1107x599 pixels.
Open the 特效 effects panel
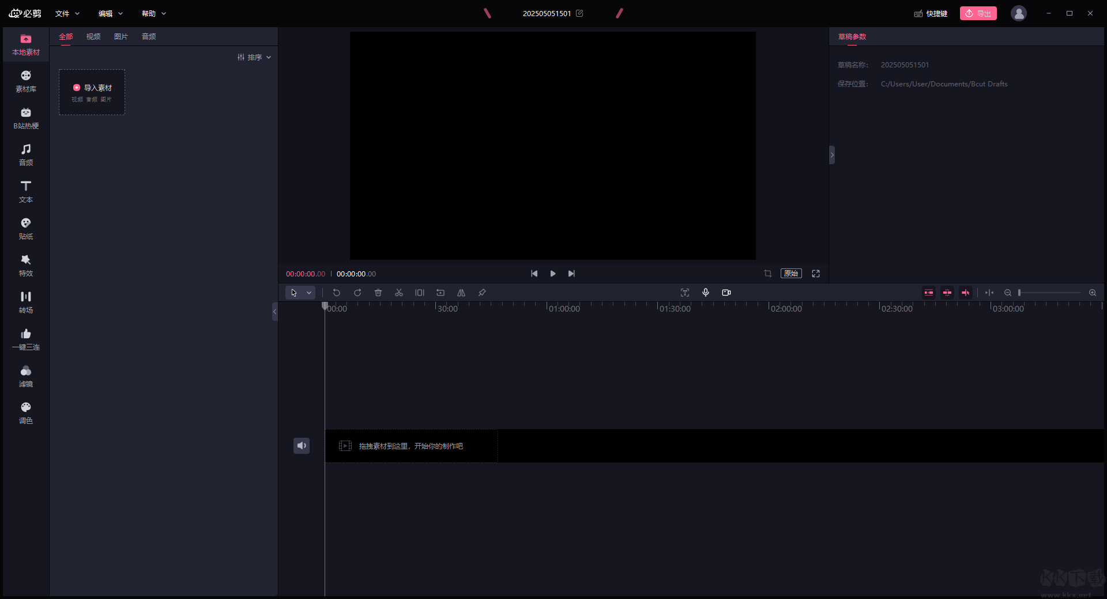click(26, 266)
